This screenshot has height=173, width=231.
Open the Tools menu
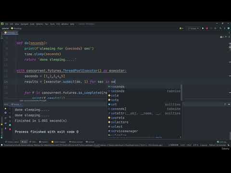click(x=52, y=24)
